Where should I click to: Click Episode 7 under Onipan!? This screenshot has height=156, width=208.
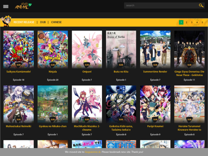coord(87,80)
